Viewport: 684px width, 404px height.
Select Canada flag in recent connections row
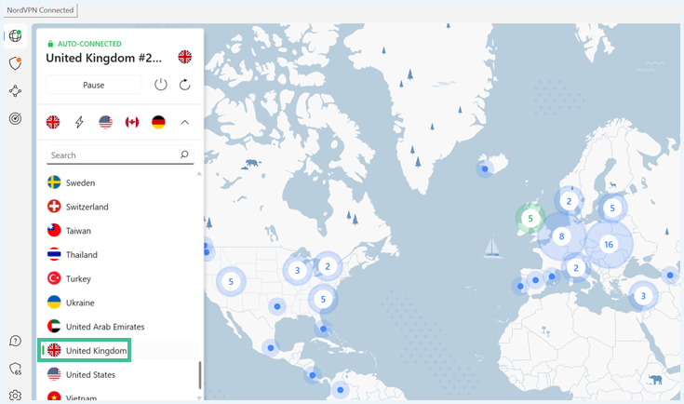coord(132,122)
